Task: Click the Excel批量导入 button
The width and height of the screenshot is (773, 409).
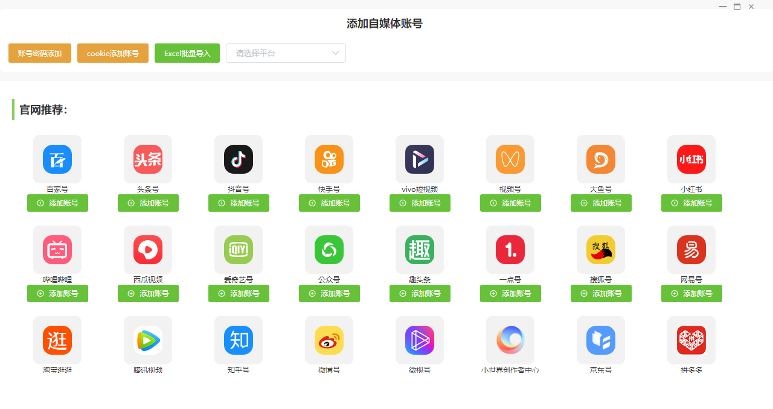Action: pyautogui.click(x=187, y=53)
